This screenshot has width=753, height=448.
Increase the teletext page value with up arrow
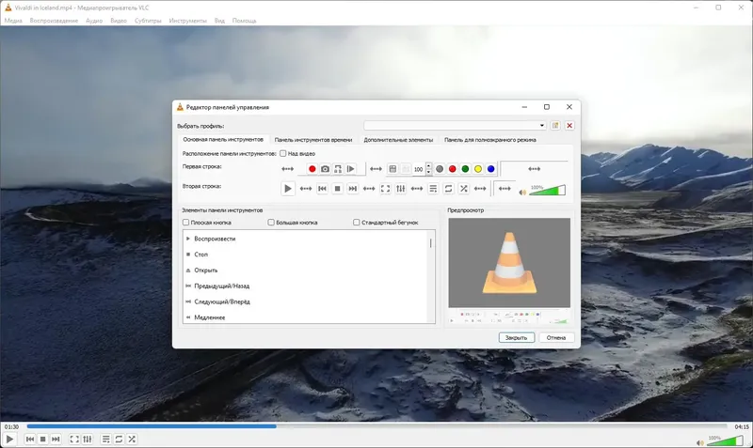(429, 166)
